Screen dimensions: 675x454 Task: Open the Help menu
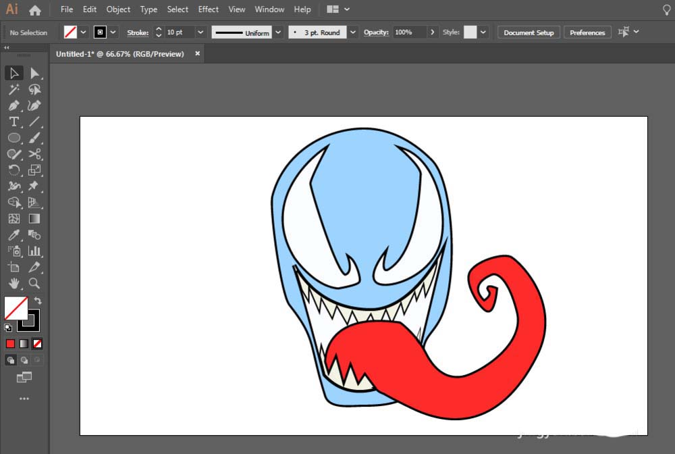302,9
